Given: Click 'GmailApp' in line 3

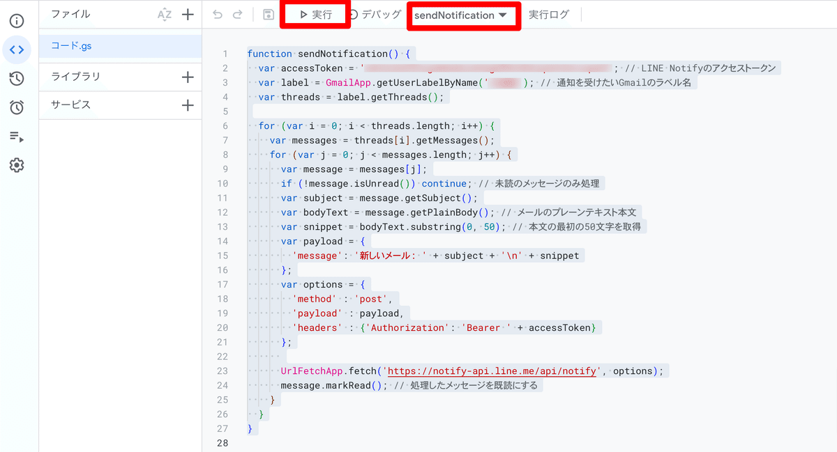Looking at the screenshot, I should tap(348, 82).
